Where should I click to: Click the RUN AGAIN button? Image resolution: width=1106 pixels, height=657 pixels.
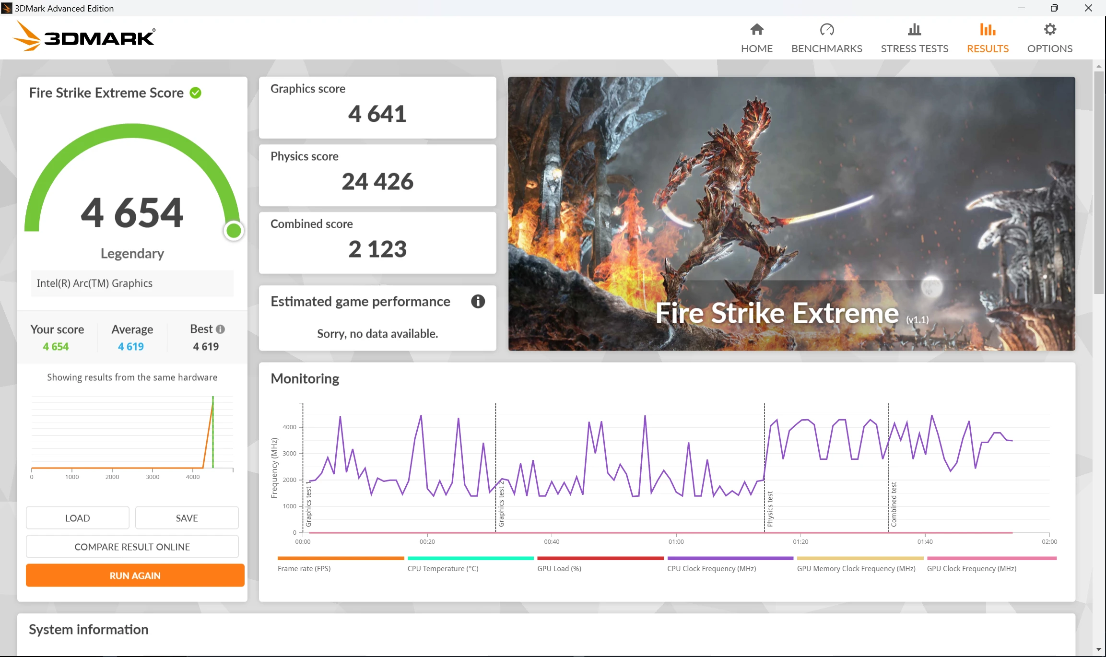tap(135, 575)
